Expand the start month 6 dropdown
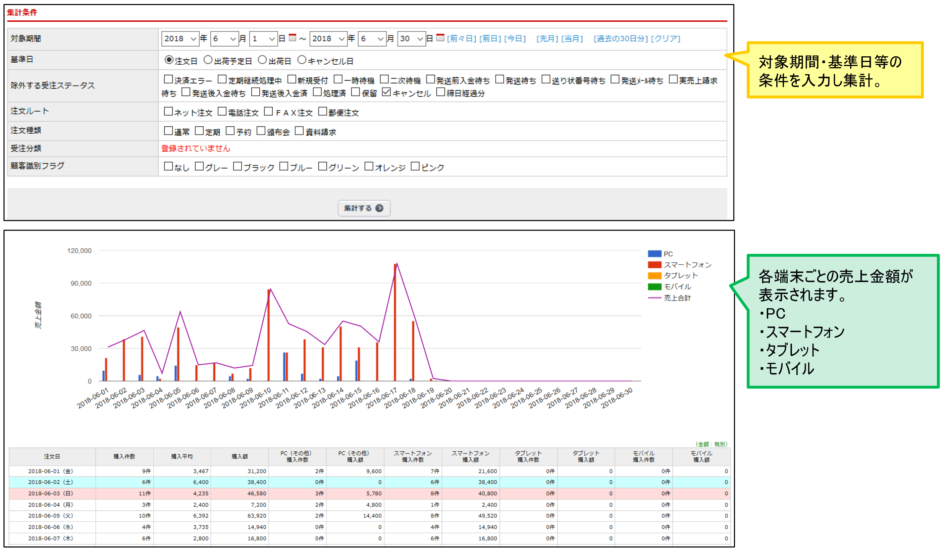Image resolution: width=946 pixels, height=553 pixels. [x=224, y=39]
